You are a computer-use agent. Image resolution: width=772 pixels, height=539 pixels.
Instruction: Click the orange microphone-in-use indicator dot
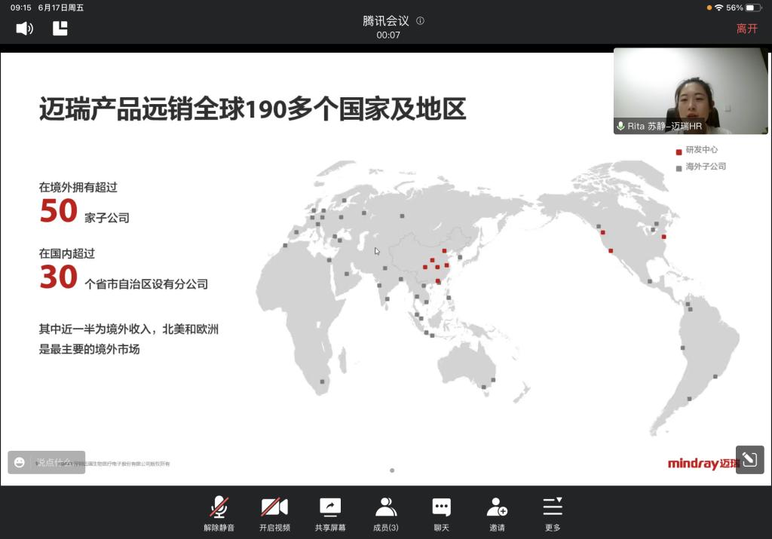point(709,8)
